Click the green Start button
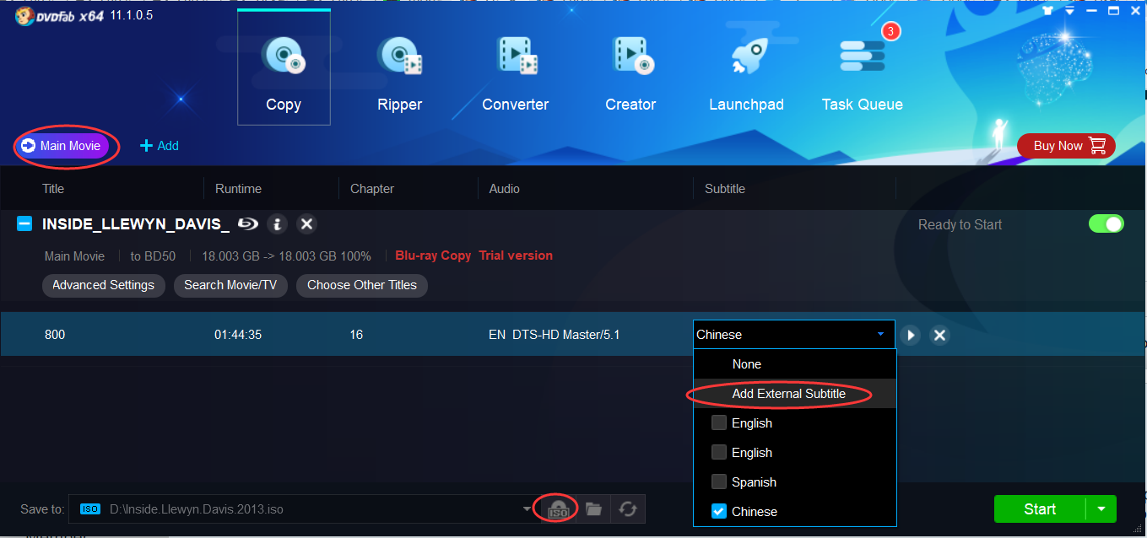 coord(1040,508)
